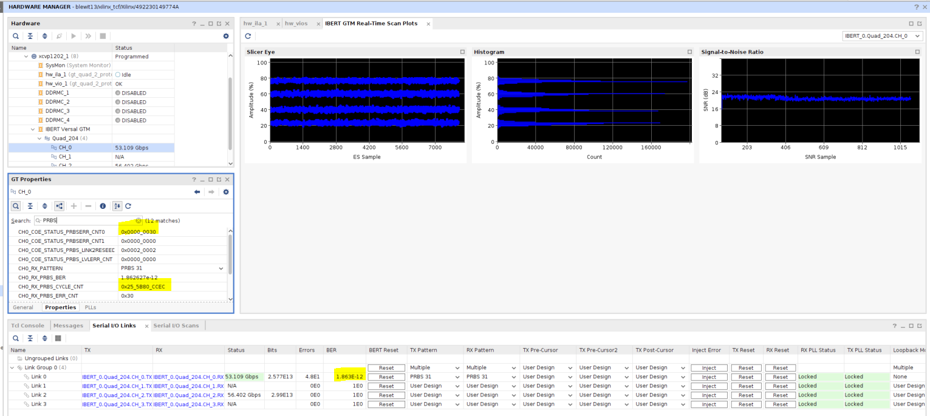Click the Information icon in GT Properties toolbar
The width and height of the screenshot is (930, 416).
[x=103, y=206]
